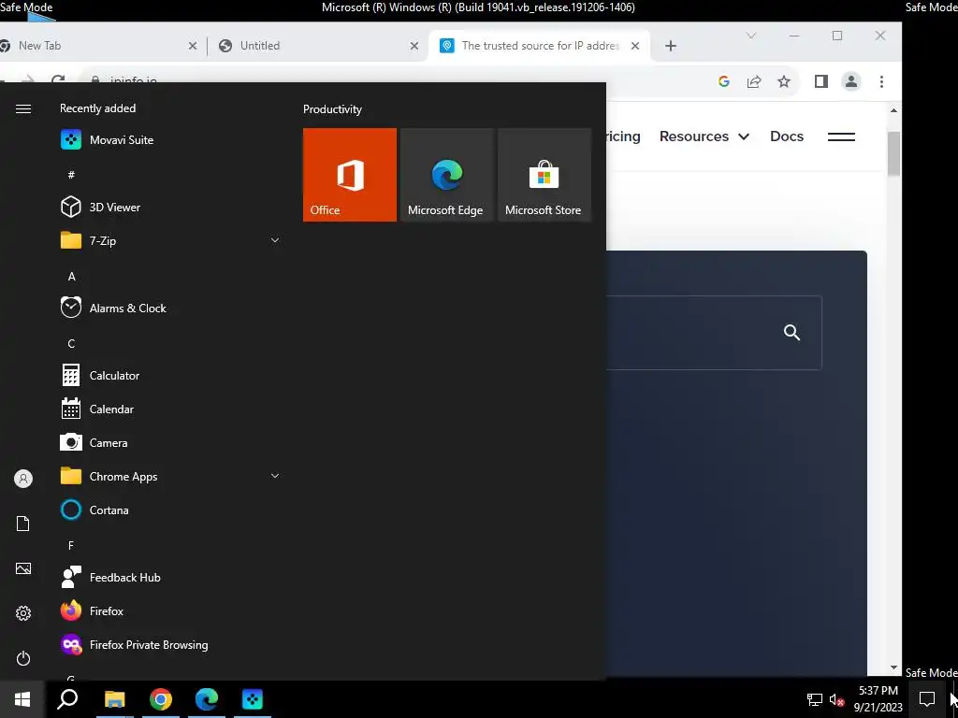Image resolution: width=958 pixels, height=718 pixels.
Task: Reload the page in Chrome
Action: tap(58, 79)
